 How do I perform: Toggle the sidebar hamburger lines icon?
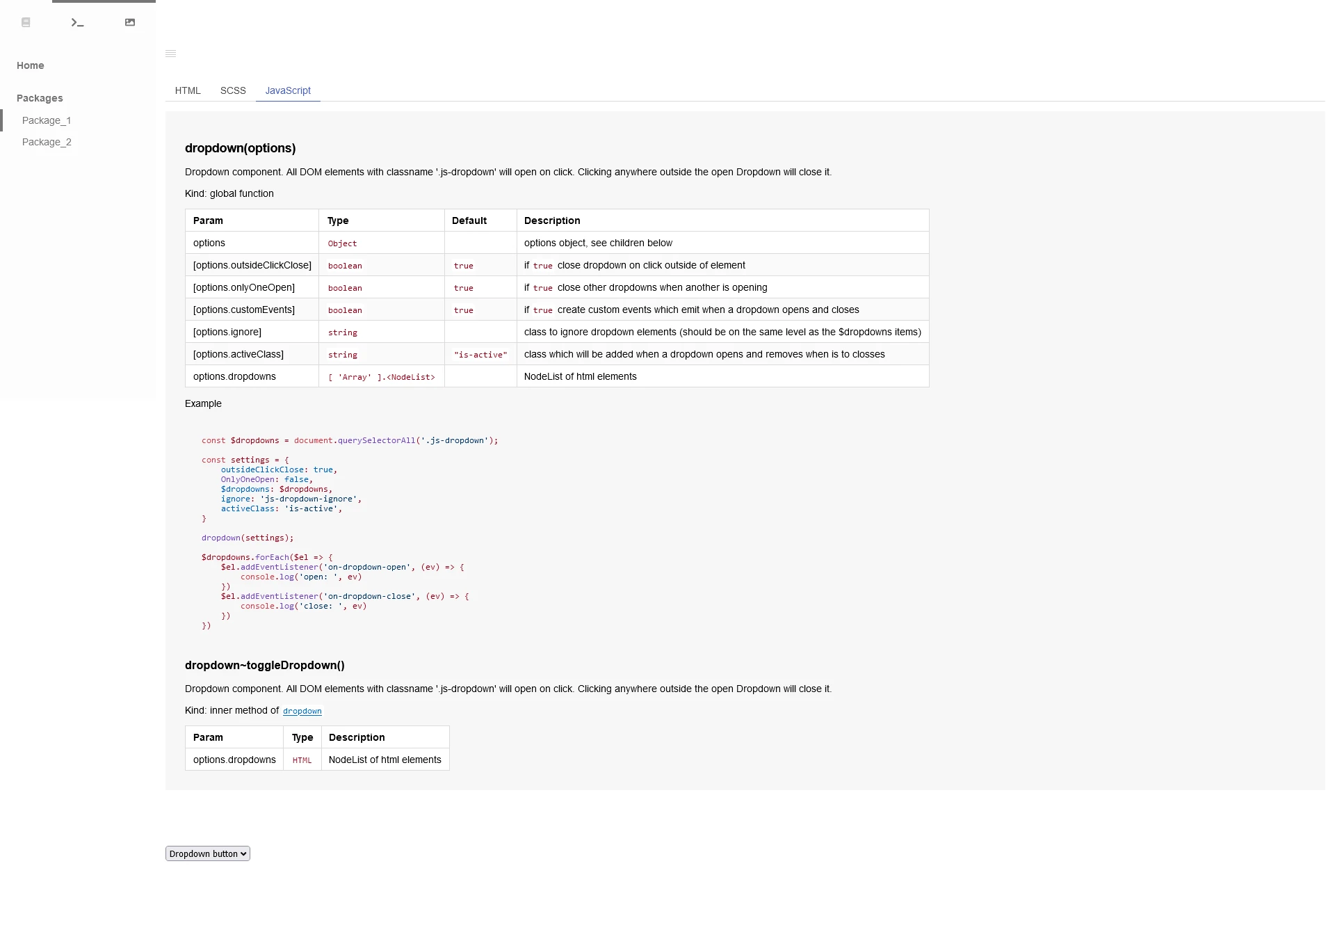[x=170, y=54]
